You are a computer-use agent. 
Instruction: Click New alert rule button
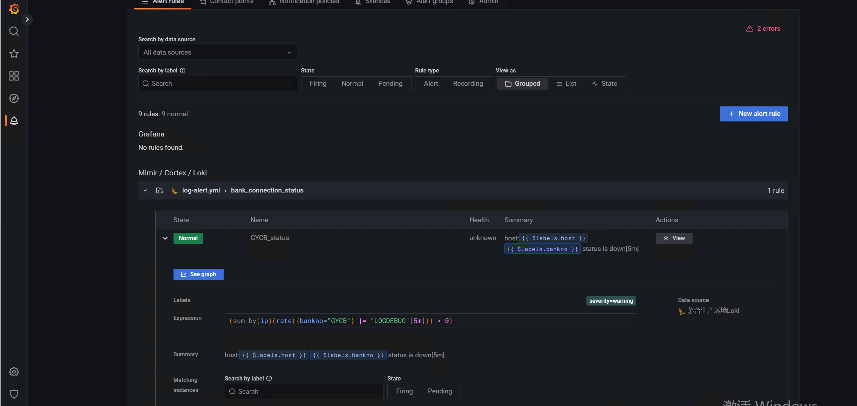coord(754,114)
